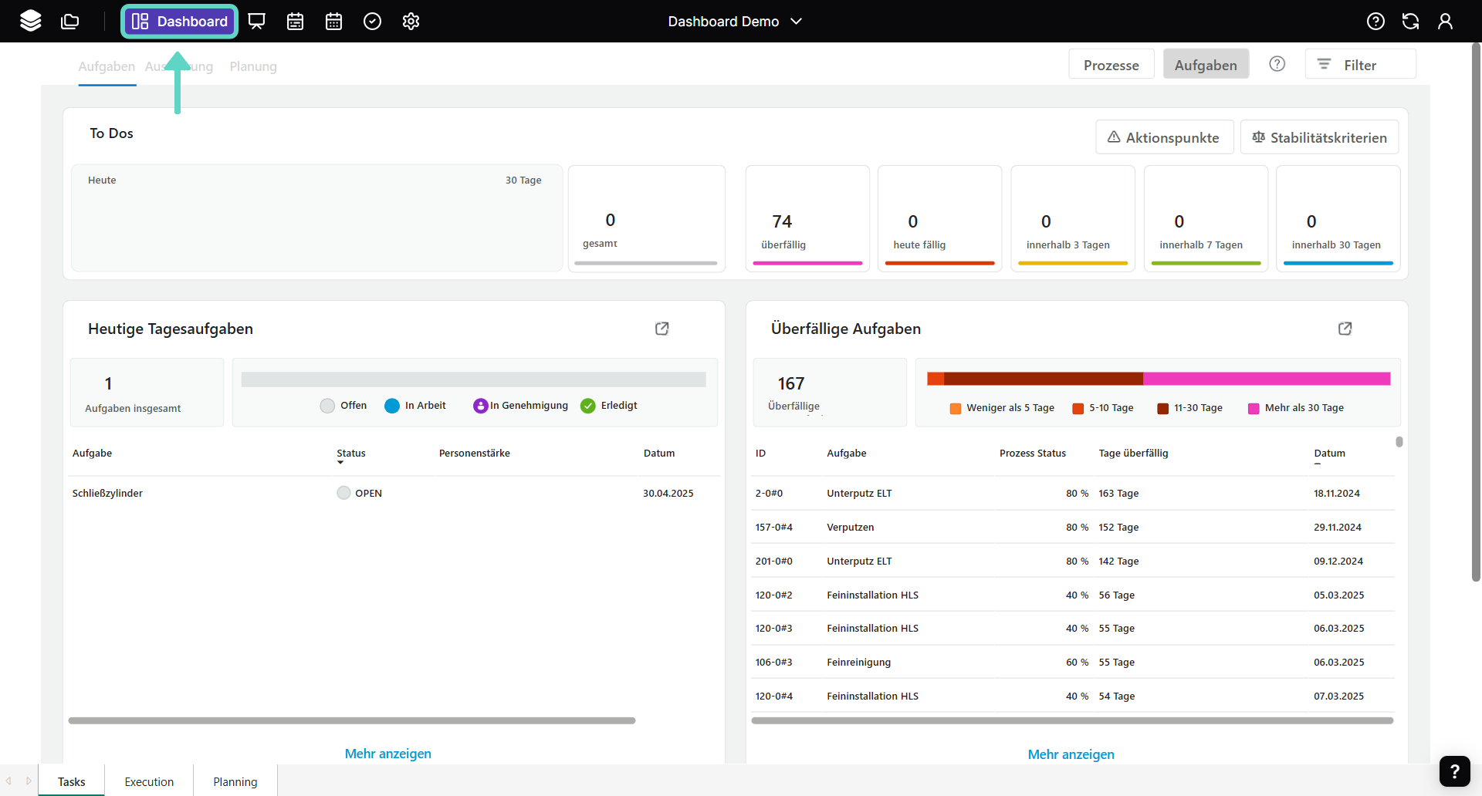The width and height of the screenshot is (1482, 796).
Task: Open the projects folder icon
Action: click(x=70, y=21)
